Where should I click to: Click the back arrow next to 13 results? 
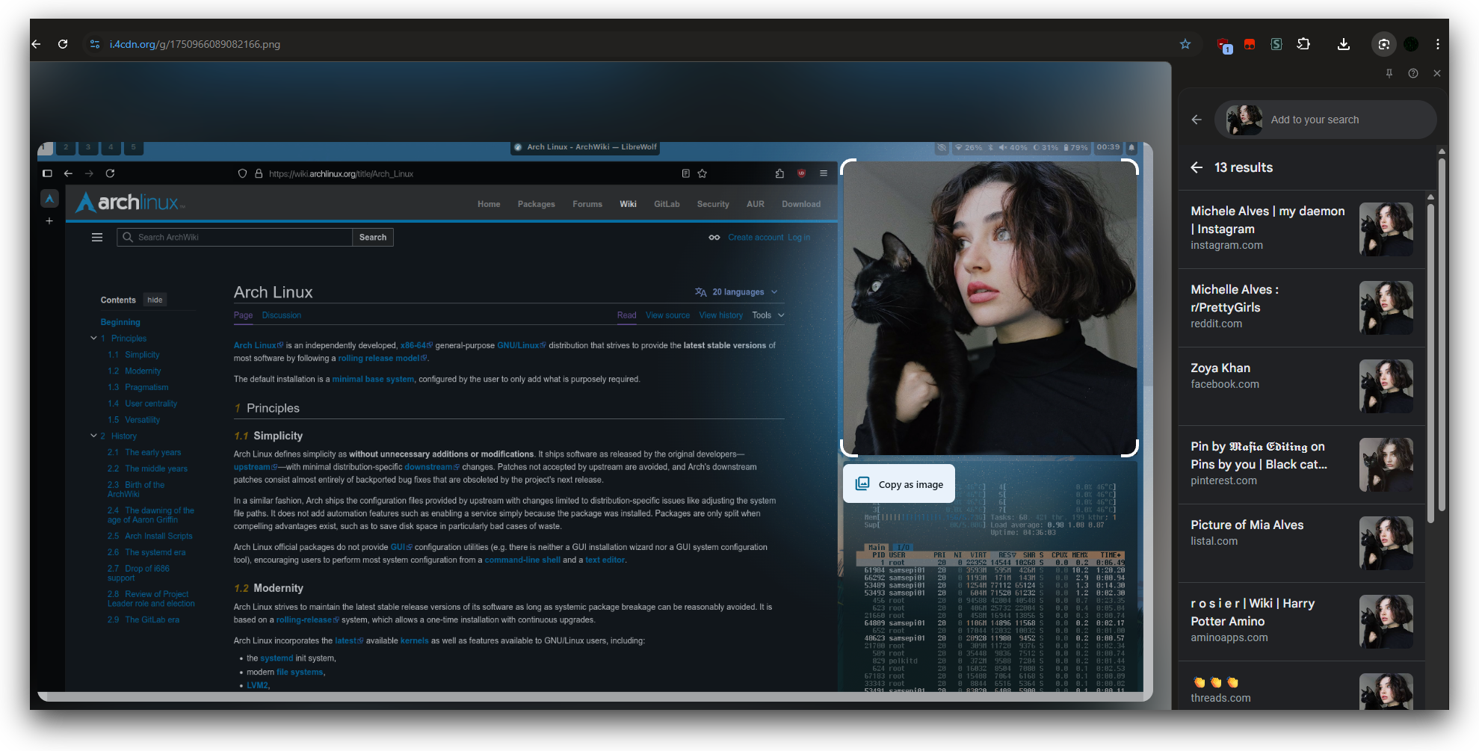click(1197, 167)
